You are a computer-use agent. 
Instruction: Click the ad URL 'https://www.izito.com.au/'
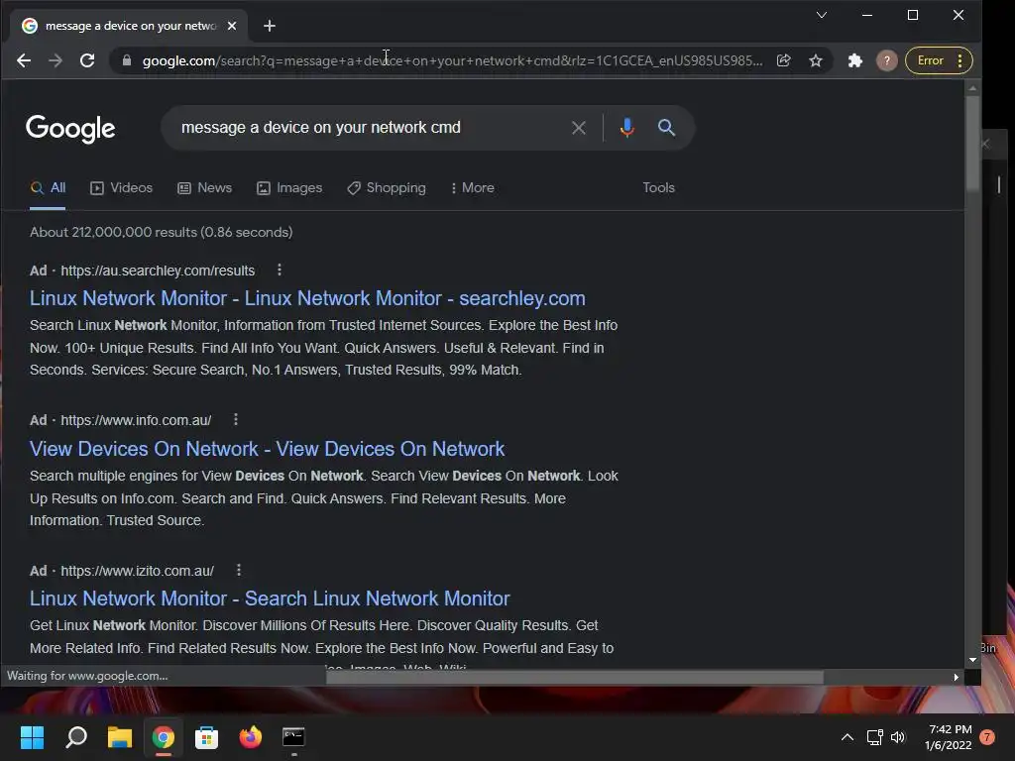point(137,572)
